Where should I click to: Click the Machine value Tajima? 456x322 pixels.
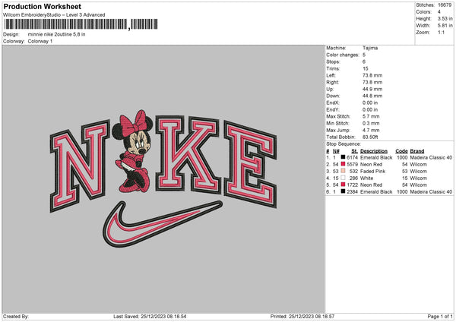point(370,48)
